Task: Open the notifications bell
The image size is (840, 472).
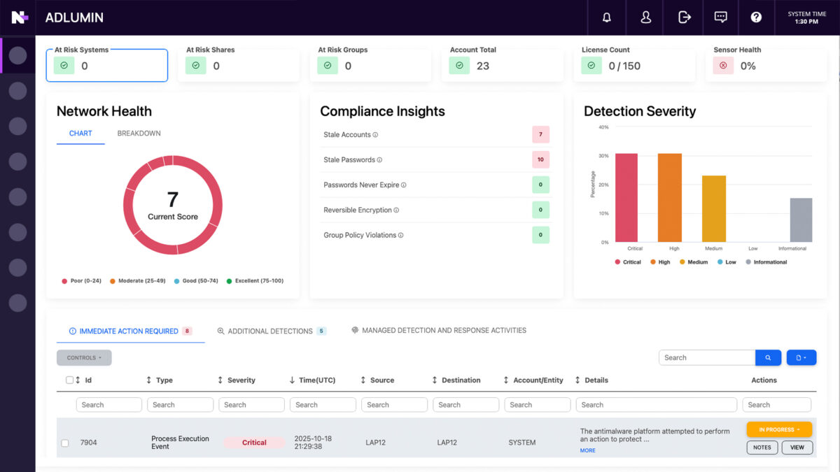Action: pyautogui.click(x=606, y=17)
